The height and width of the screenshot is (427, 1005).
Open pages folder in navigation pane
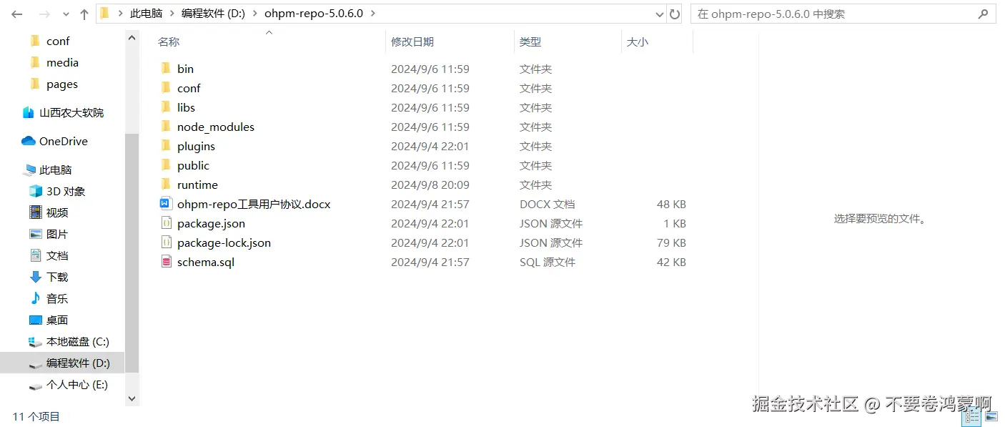pyautogui.click(x=62, y=84)
